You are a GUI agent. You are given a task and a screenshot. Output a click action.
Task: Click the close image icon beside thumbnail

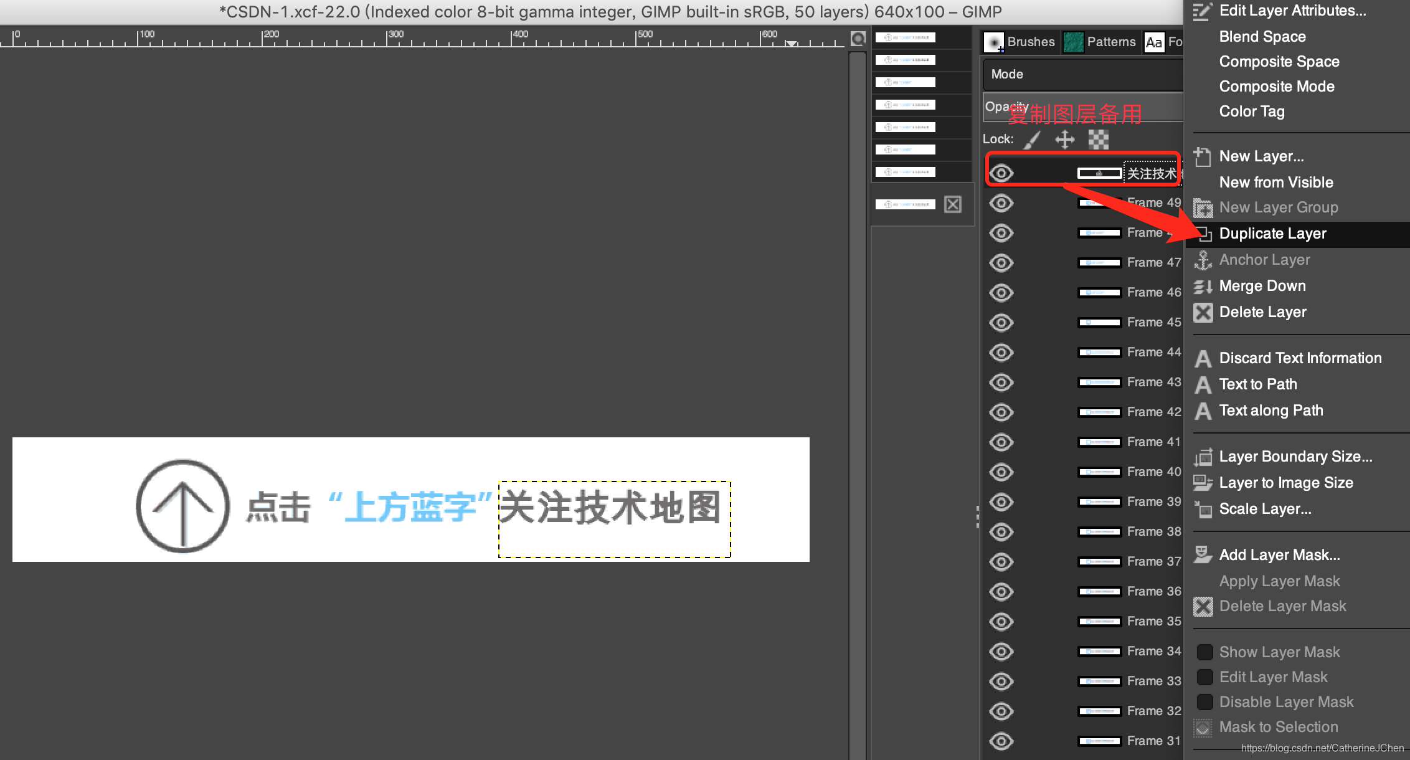[953, 204]
